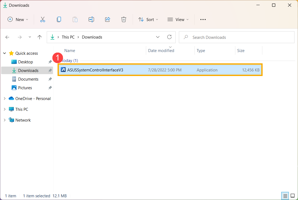Open the View layout dropdown
The image size is (298, 200).
tap(178, 19)
